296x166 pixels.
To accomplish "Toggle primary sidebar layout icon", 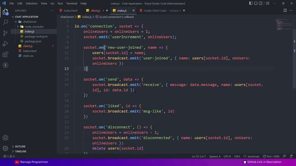I will click(251, 3).
